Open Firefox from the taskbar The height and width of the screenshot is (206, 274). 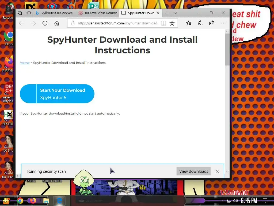pos(33,201)
